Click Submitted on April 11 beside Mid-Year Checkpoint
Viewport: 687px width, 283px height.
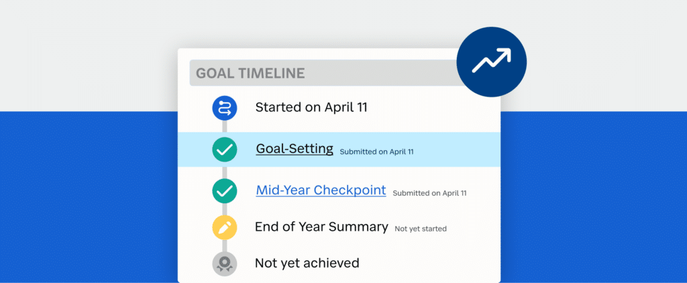430,193
